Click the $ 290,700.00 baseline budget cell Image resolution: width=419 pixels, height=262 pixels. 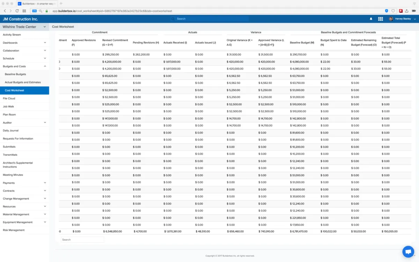pos(298,54)
